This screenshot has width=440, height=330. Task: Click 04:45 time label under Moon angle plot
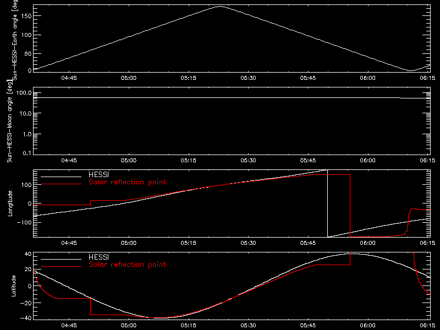point(69,160)
